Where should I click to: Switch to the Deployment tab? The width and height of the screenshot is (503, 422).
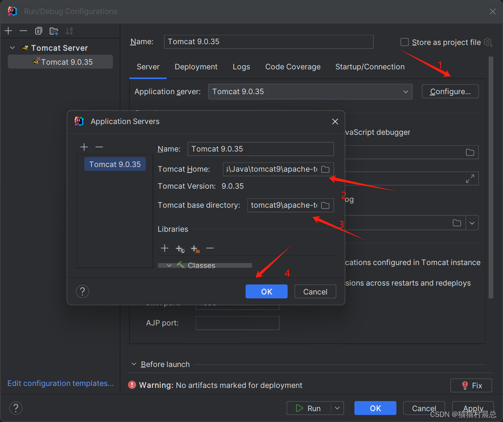[196, 67]
